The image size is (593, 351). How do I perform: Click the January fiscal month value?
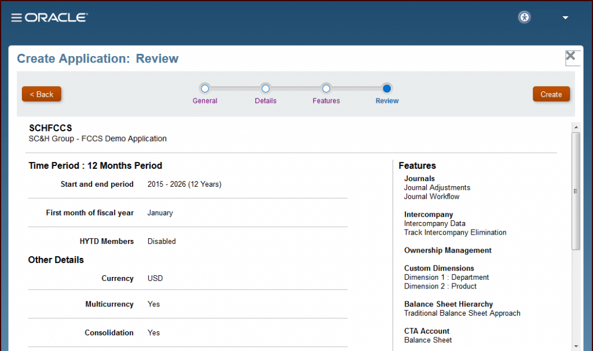pyautogui.click(x=160, y=213)
